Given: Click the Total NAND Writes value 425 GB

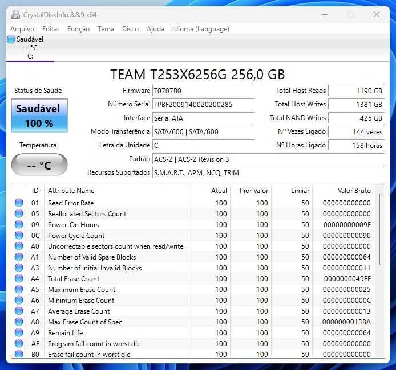Looking at the screenshot, I should pyautogui.click(x=356, y=118).
